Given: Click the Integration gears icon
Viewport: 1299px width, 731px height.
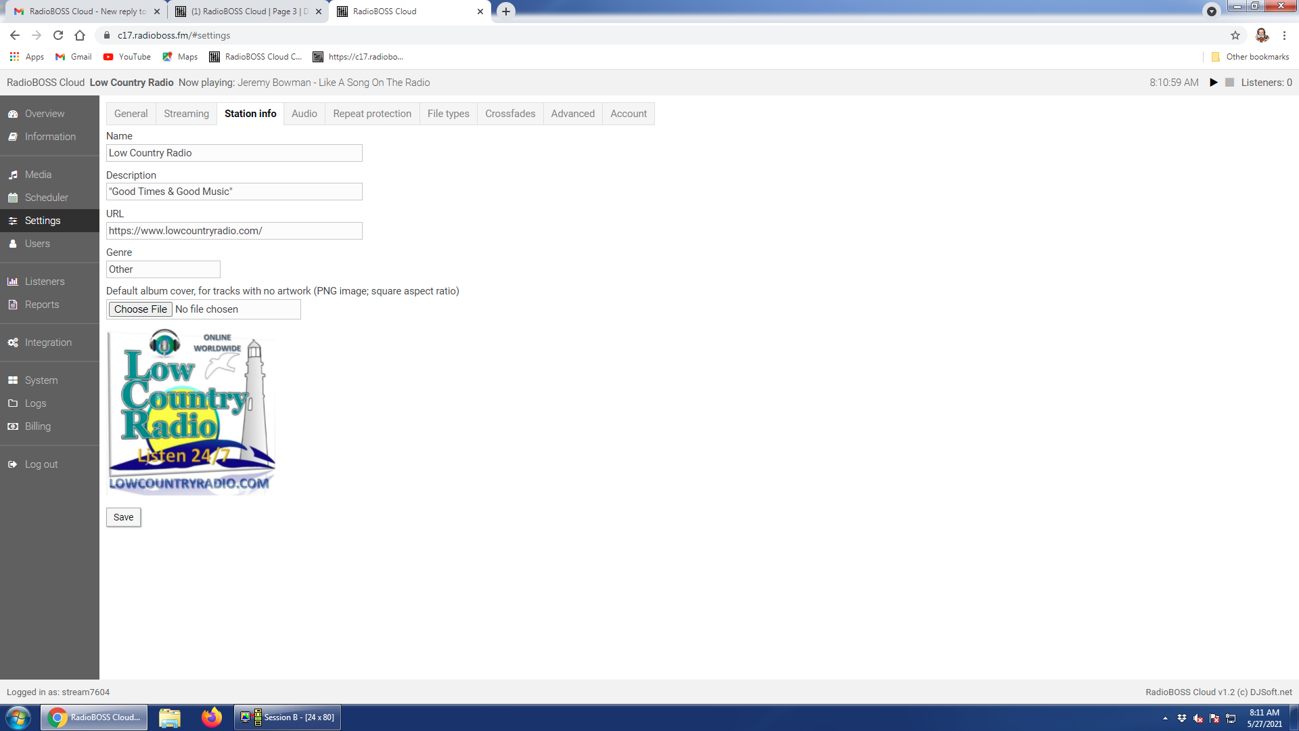Looking at the screenshot, I should click(13, 342).
